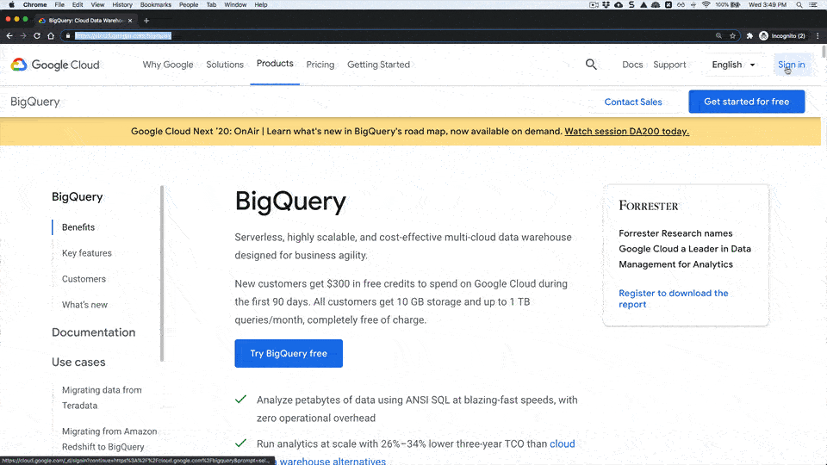Click the battery status icon
Viewport: 827px width, 465px height.
735,5
